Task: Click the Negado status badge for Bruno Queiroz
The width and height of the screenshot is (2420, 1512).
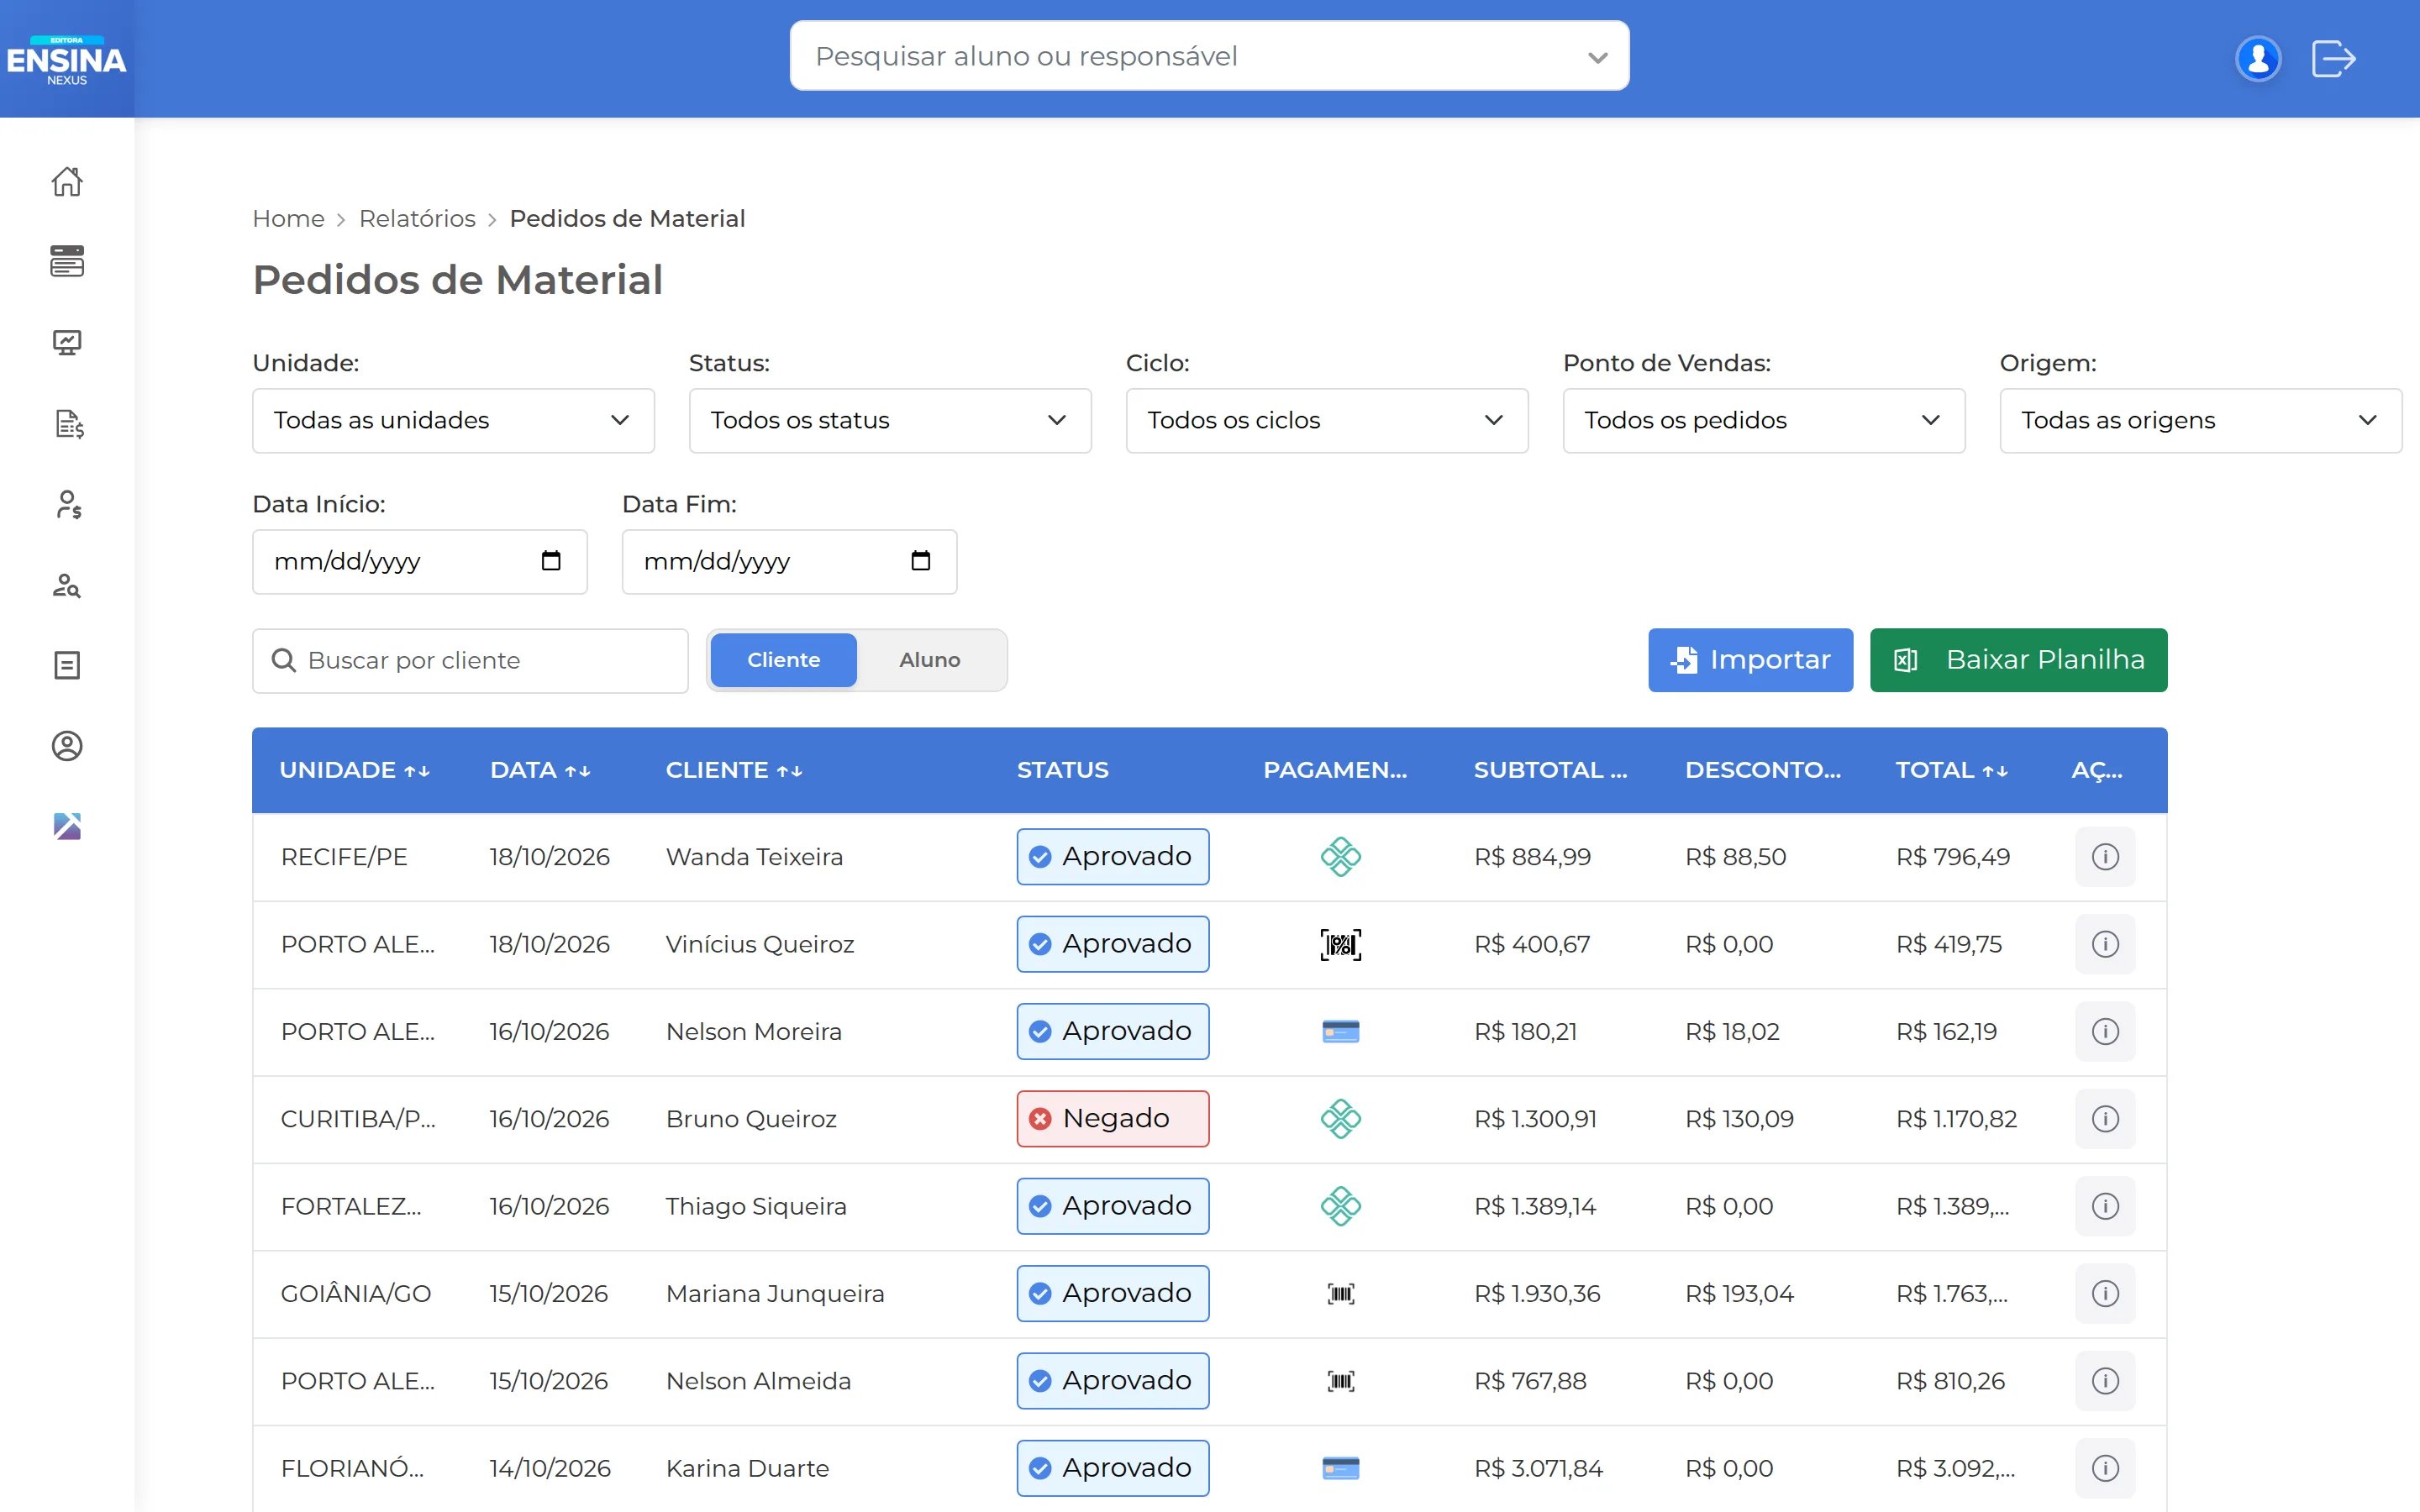Action: (x=1113, y=1119)
